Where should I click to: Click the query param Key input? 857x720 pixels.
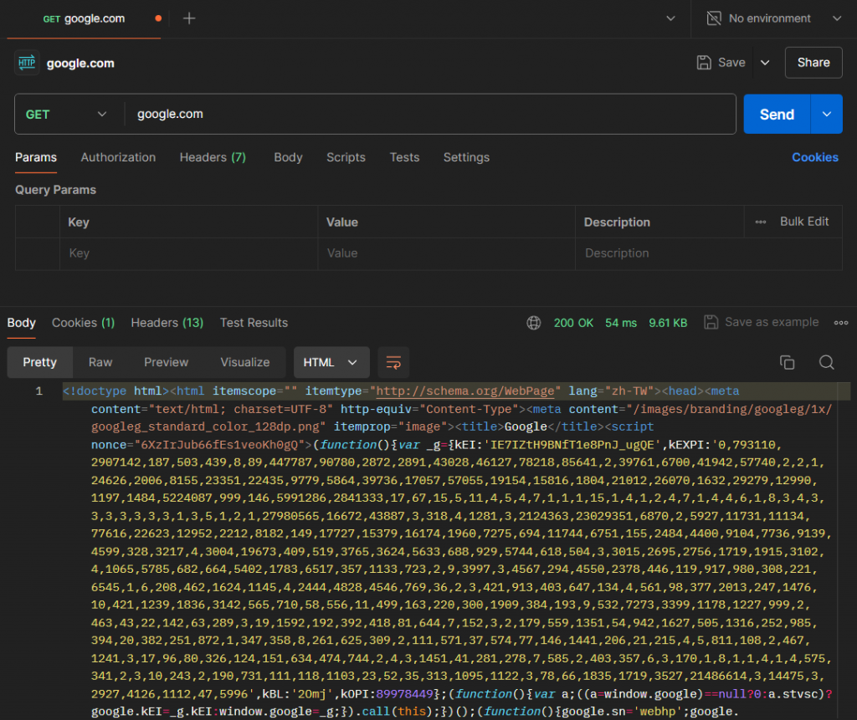pos(188,253)
